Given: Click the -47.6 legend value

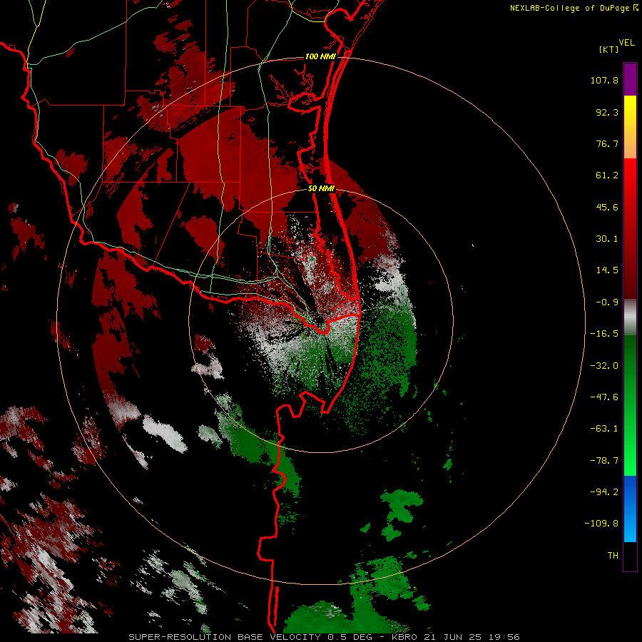Looking at the screenshot, I should pyautogui.click(x=604, y=397).
